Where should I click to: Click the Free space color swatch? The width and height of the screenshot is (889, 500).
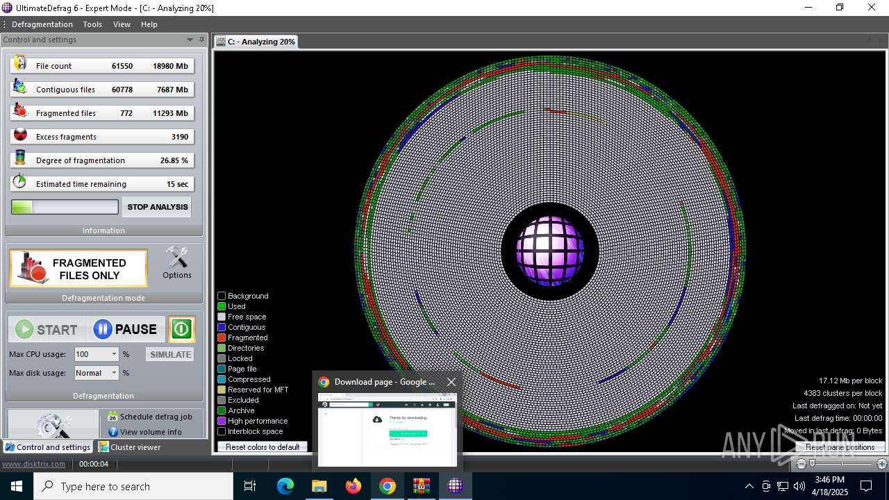click(222, 317)
